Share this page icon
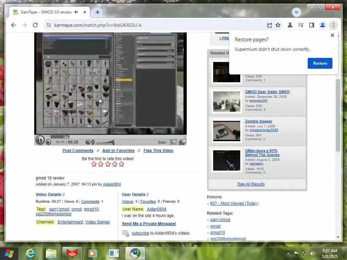Image resolution: width=347 pixels, height=260 pixels. (x=269, y=25)
